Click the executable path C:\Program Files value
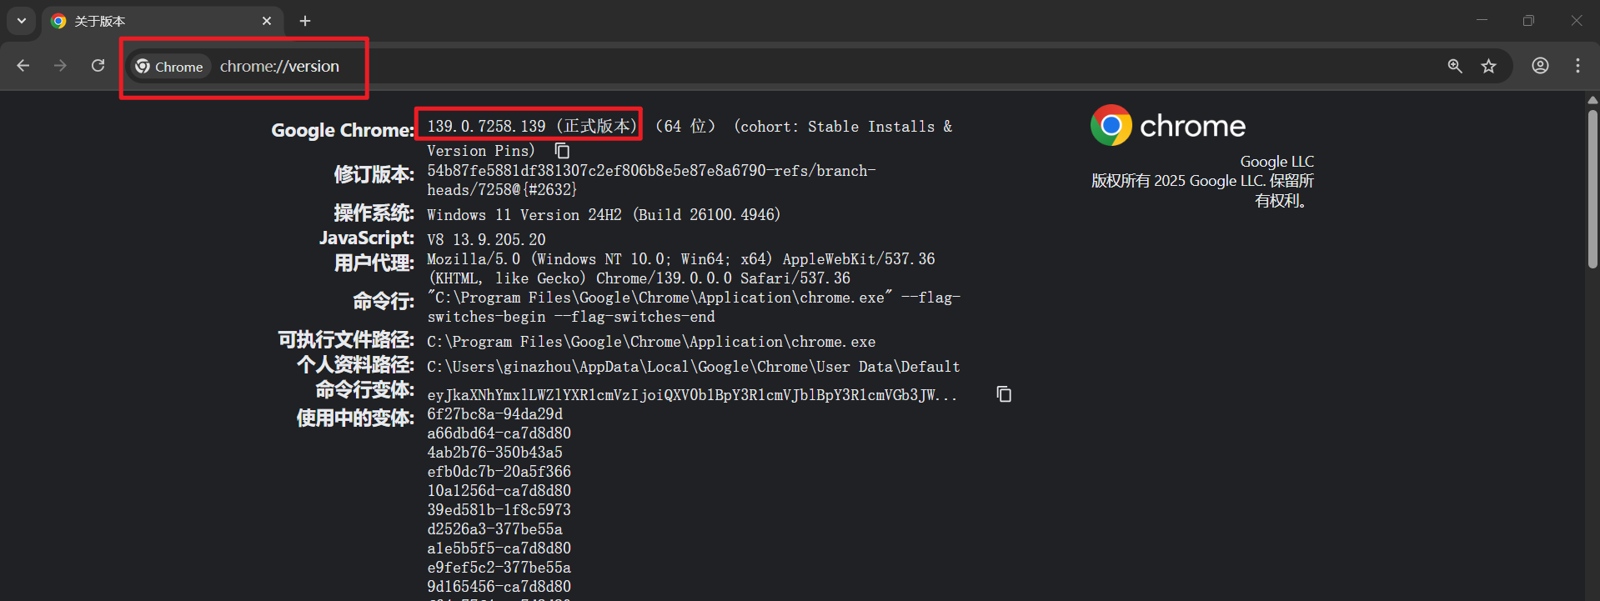 [651, 342]
